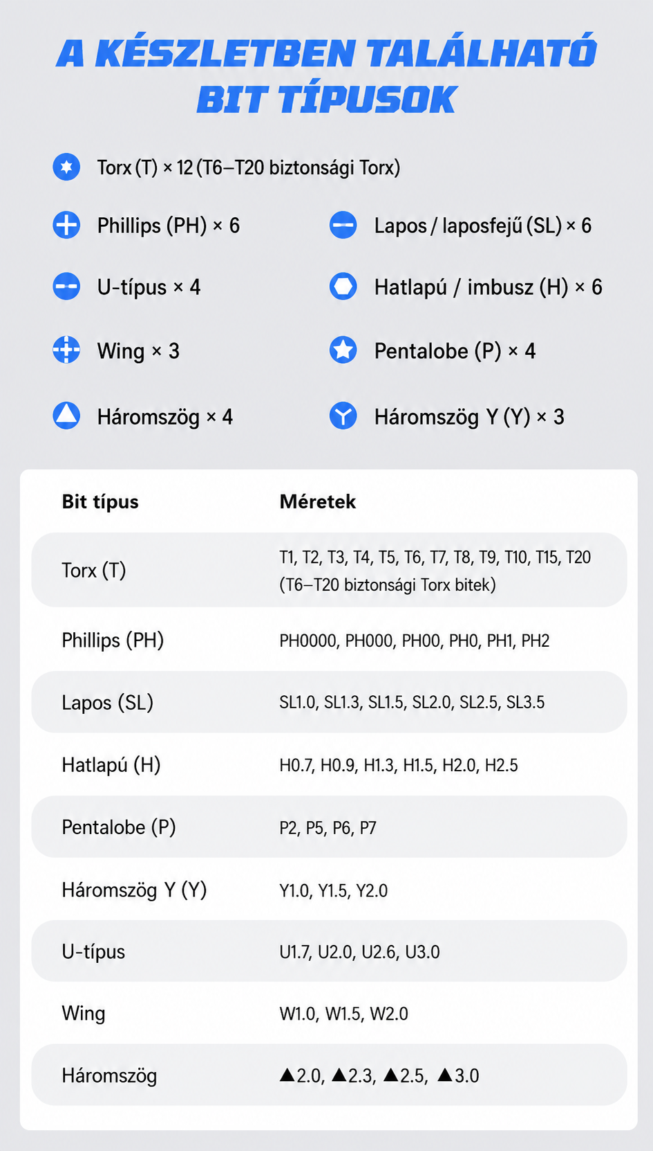Click the Torx star icon
Viewport: 653px width, 1151px height.
66,167
